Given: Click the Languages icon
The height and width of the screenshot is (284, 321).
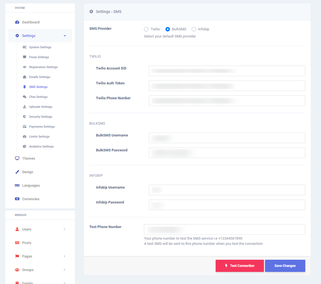Looking at the screenshot, I should 17,185.
